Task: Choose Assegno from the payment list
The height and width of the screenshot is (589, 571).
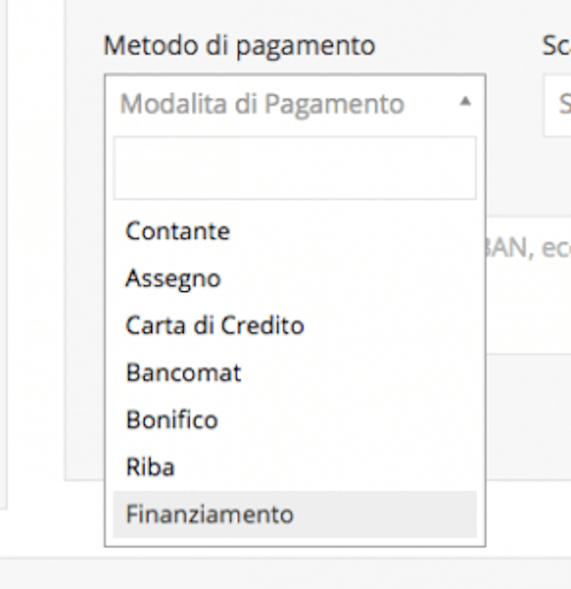Action: pos(173,278)
